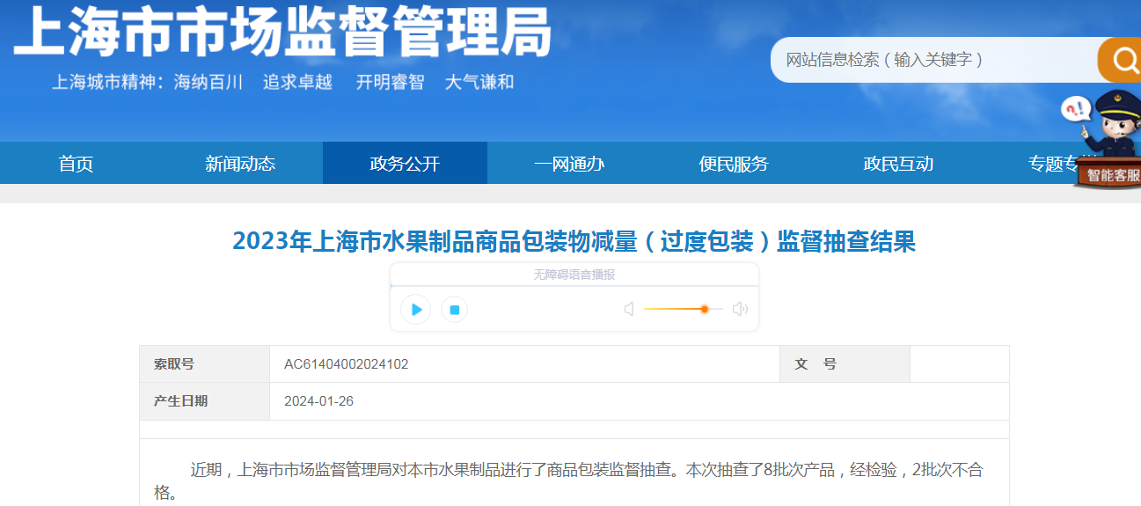This screenshot has height=506, width=1141.
Task: Click the article title about 水果制品 inspection
Action: click(574, 241)
